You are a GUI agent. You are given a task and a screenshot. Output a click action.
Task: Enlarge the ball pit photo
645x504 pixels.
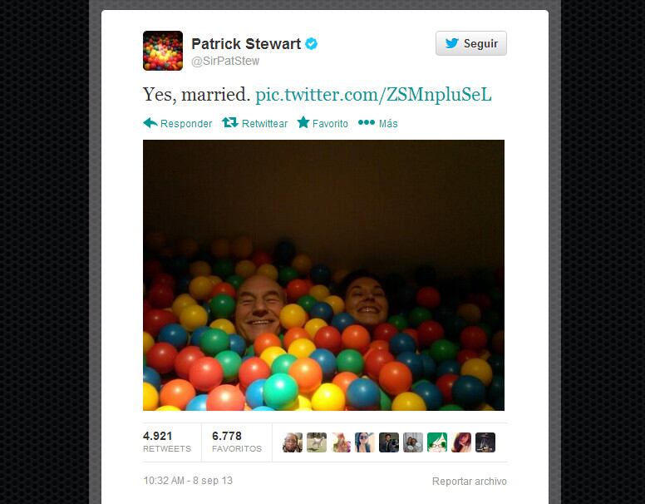(x=323, y=275)
